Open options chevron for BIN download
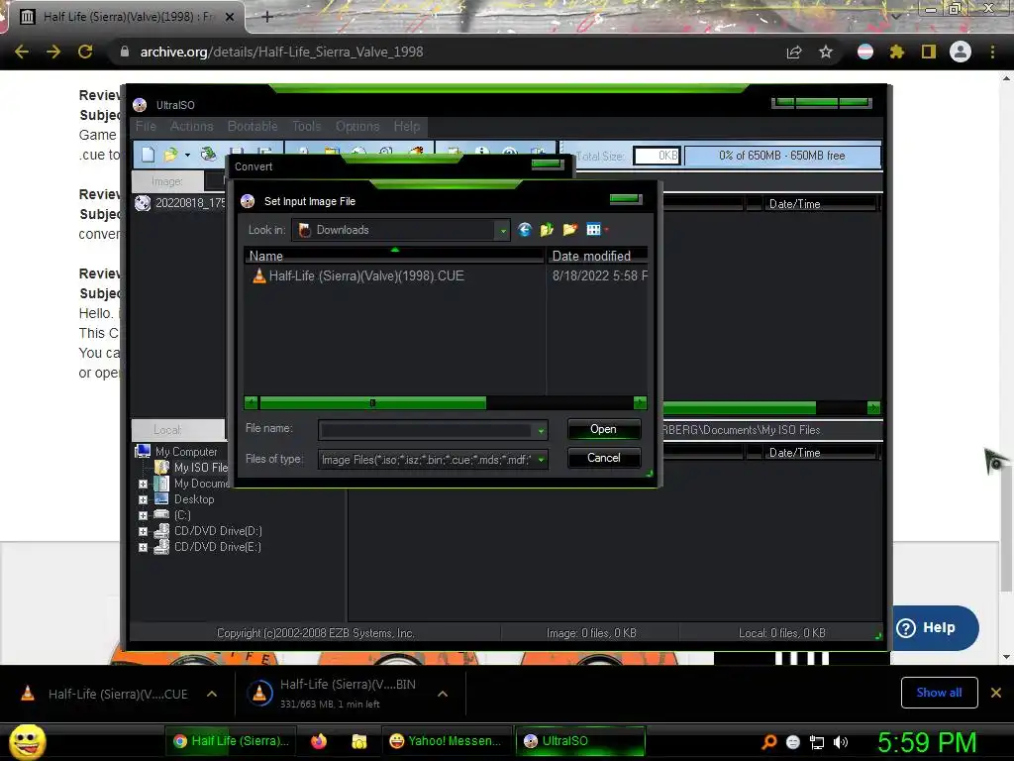The image size is (1014, 761). tap(443, 694)
